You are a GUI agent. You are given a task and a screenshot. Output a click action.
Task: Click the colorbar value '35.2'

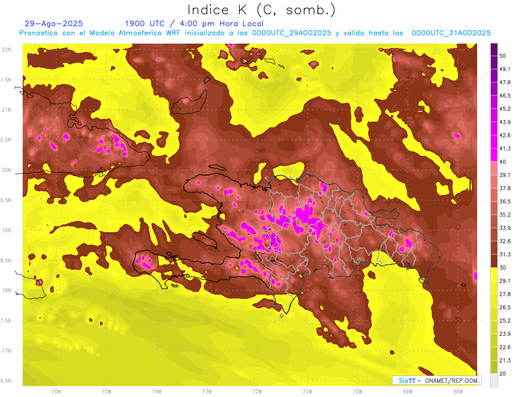[505, 215]
